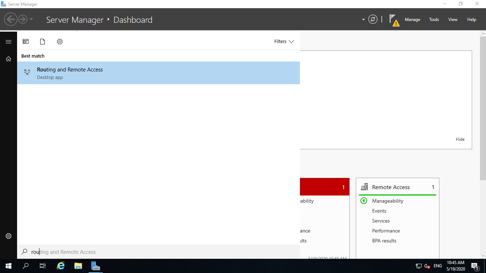
Task: Switch to Server Manager taskbar button
Action: [95, 266]
